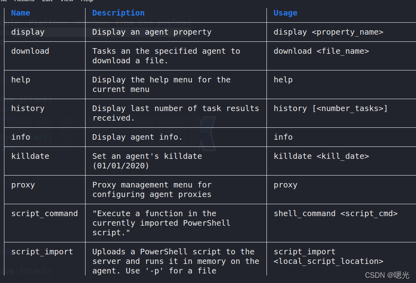Click the 'Display agent info.' description
The height and width of the screenshot is (283, 416).
(x=137, y=137)
